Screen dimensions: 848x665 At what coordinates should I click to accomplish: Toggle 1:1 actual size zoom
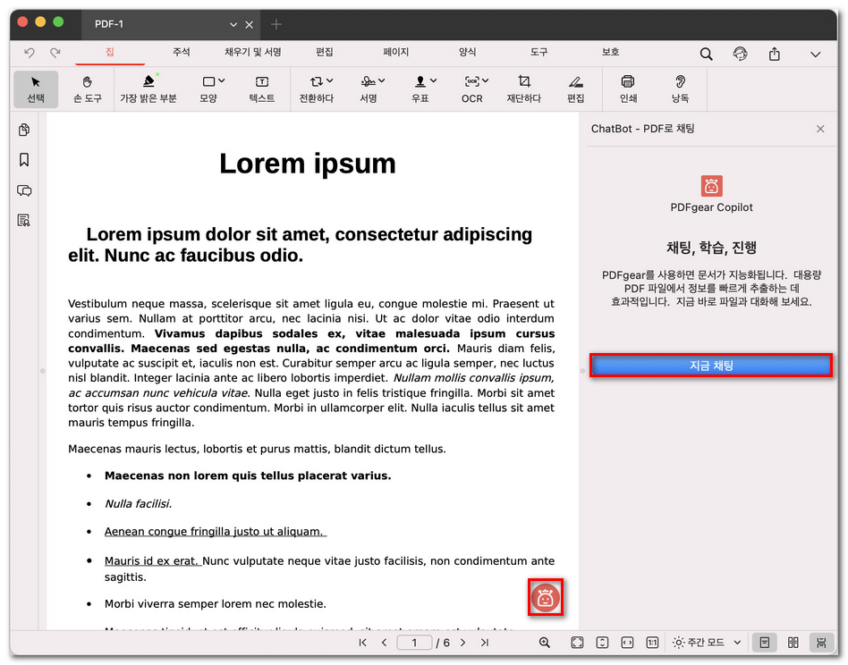tap(652, 643)
